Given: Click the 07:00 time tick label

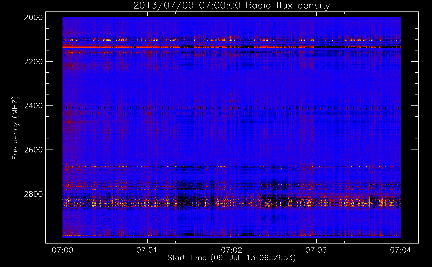Looking at the screenshot, I should 62,250.
